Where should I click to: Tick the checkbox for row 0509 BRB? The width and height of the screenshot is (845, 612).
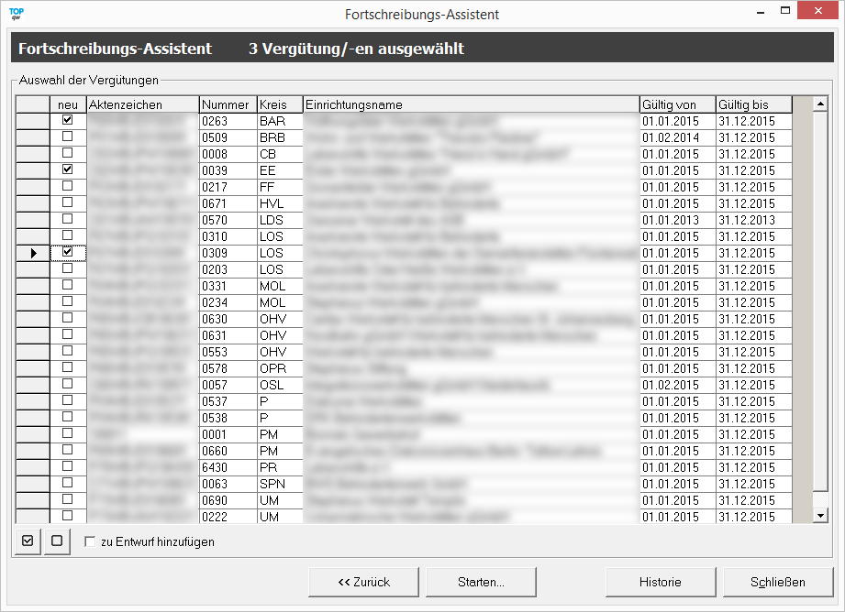(x=67, y=137)
